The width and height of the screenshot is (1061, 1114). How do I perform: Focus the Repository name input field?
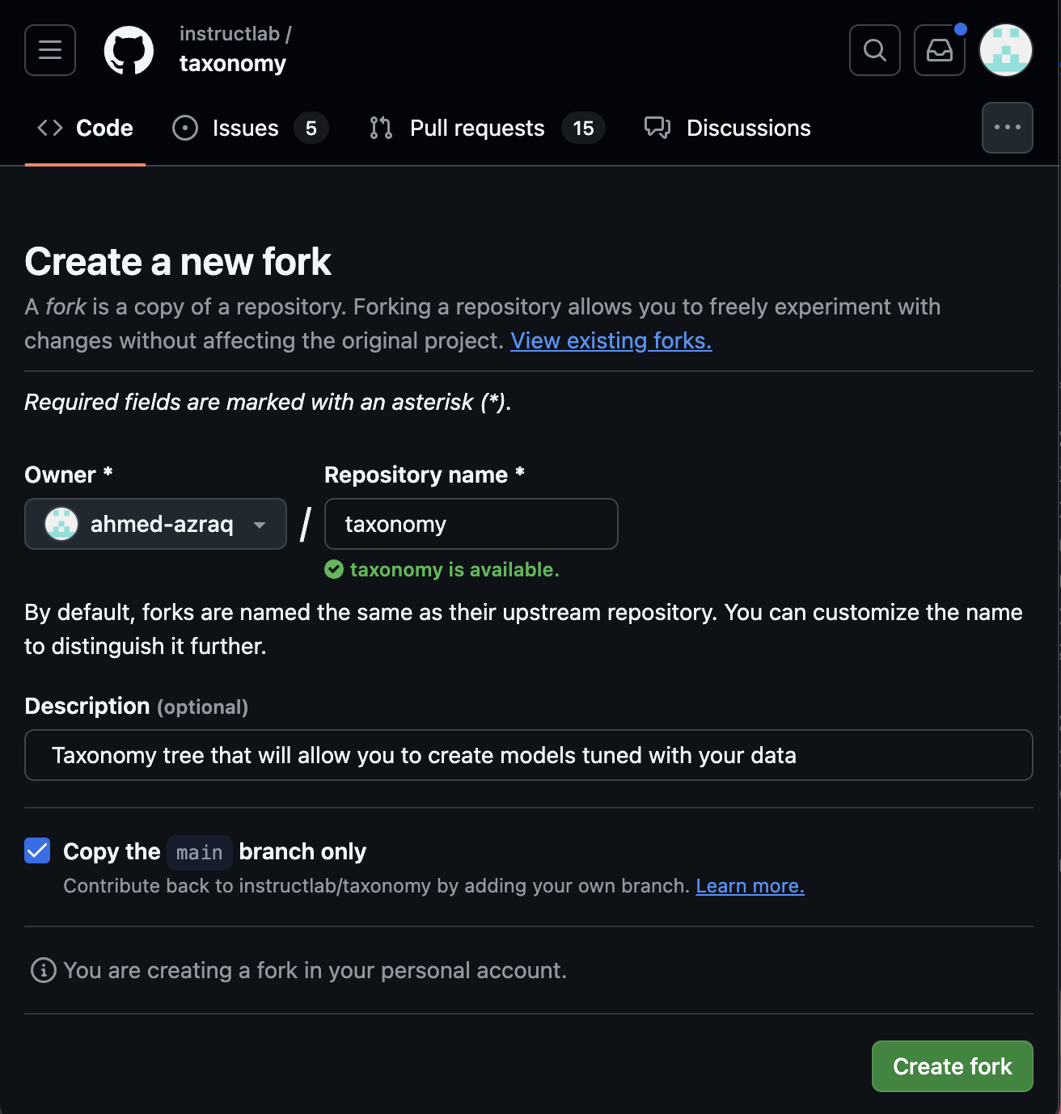[x=471, y=524]
